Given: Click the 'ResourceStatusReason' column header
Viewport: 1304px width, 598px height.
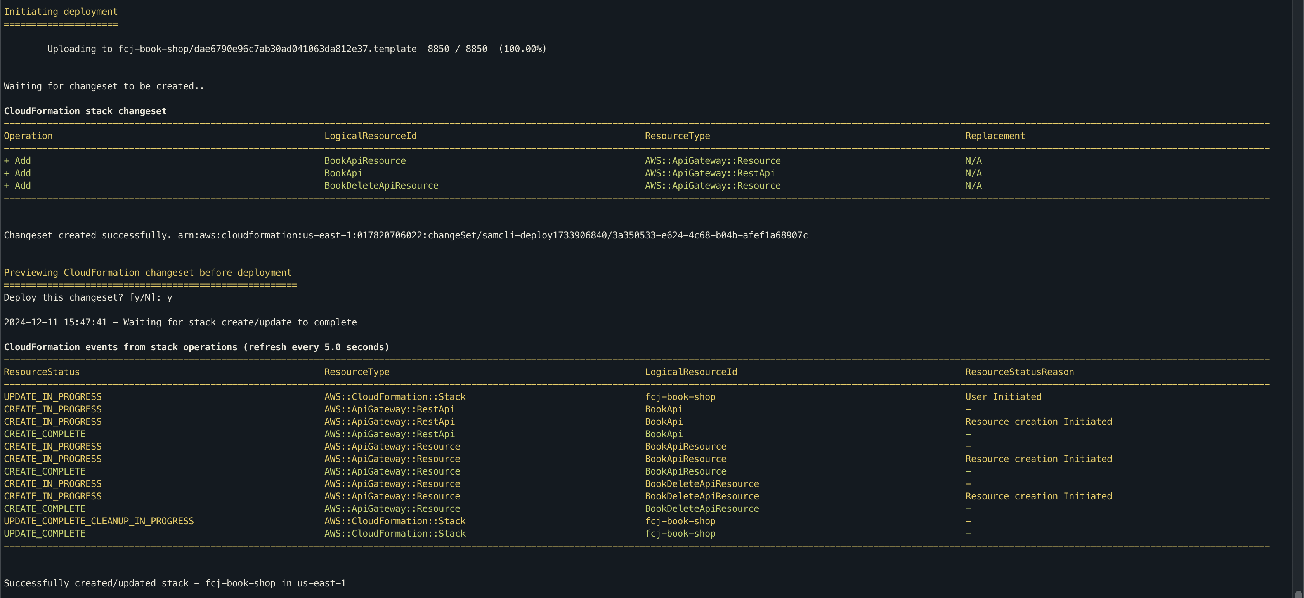Looking at the screenshot, I should pos(1020,372).
